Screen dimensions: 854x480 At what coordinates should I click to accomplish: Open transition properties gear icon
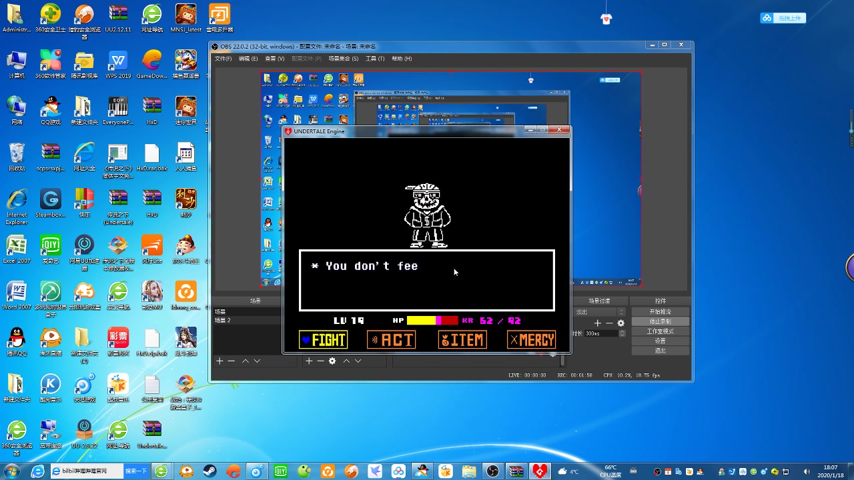(x=621, y=323)
